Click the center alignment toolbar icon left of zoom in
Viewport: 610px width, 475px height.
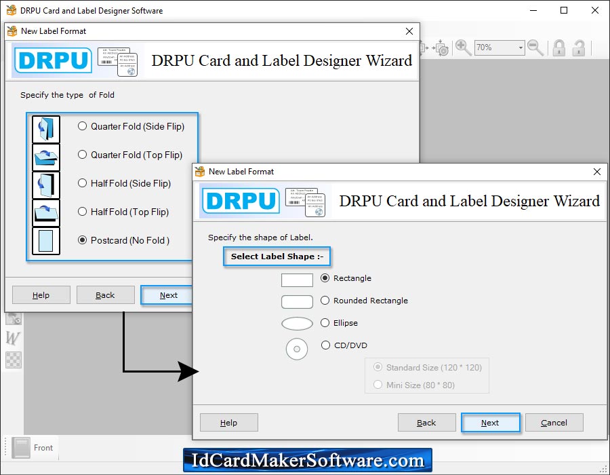(x=441, y=48)
